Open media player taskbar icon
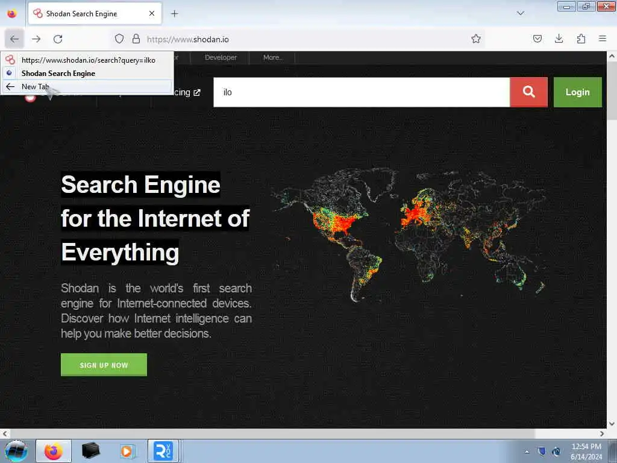The image size is (617, 463). (127, 451)
